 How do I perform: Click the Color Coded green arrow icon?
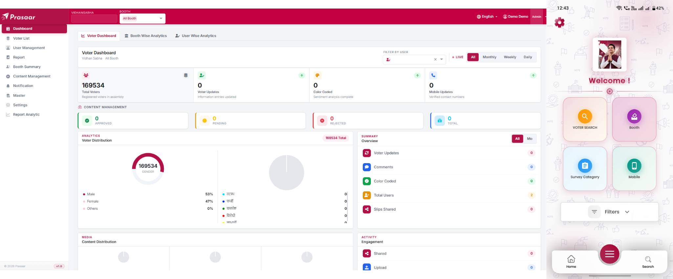417,75
